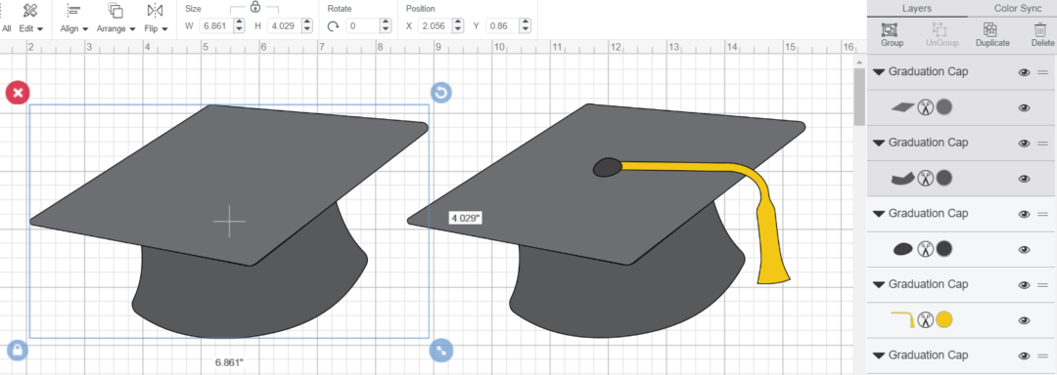The height and width of the screenshot is (375, 1057).
Task: Click the height H input field
Action: point(285,26)
